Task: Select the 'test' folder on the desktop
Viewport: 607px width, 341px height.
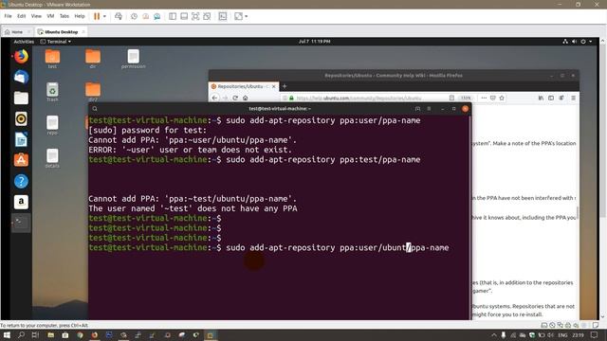Action: click(52, 59)
